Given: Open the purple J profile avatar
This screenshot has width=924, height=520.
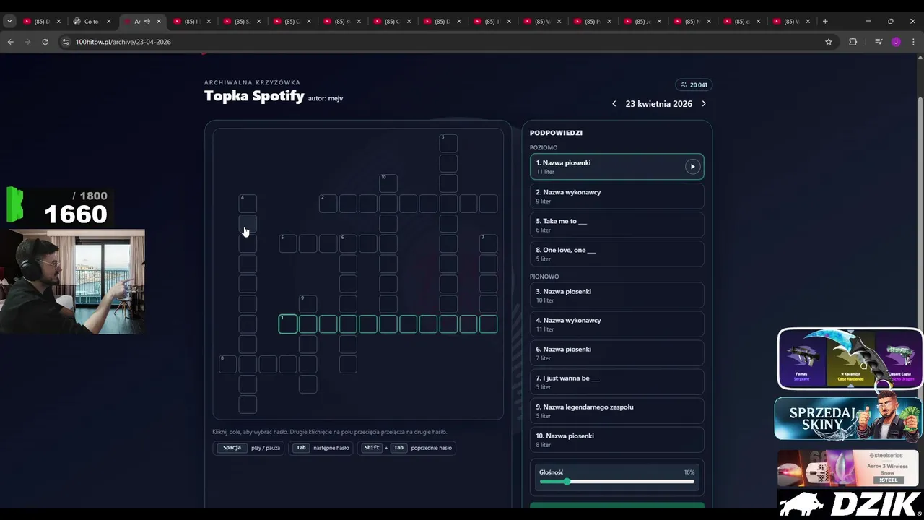Looking at the screenshot, I should click(897, 42).
